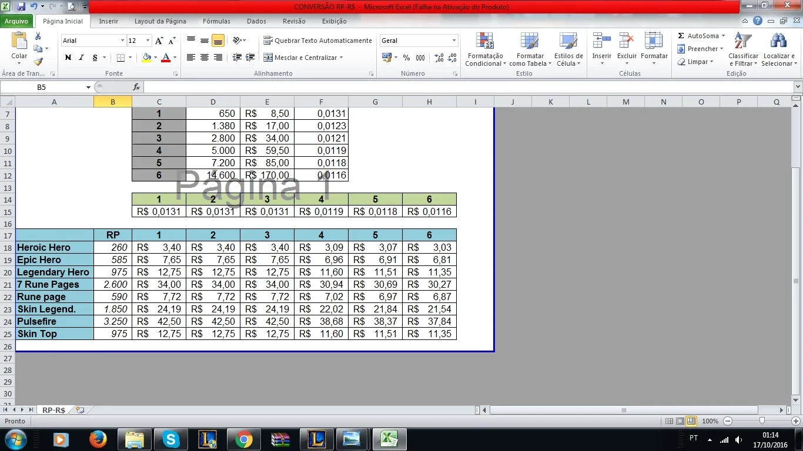Open the Excel Help question mark icon
Viewport: 803px width, 451px height.
point(758,21)
